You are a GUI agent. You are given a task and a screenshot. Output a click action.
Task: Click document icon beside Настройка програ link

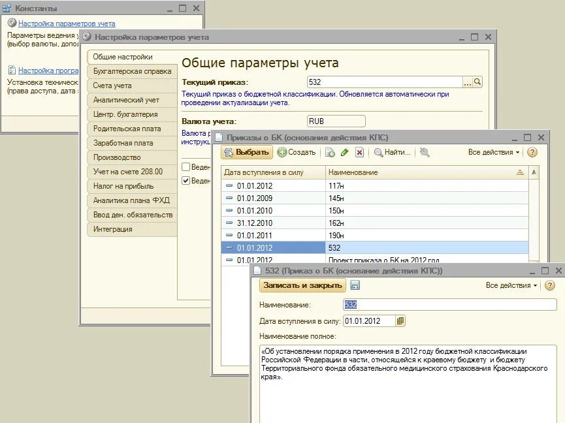(x=12, y=70)
